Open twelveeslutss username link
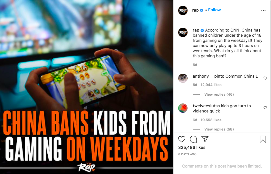The image size is (271, 174). pyautogui.click(x=206, y=106)
